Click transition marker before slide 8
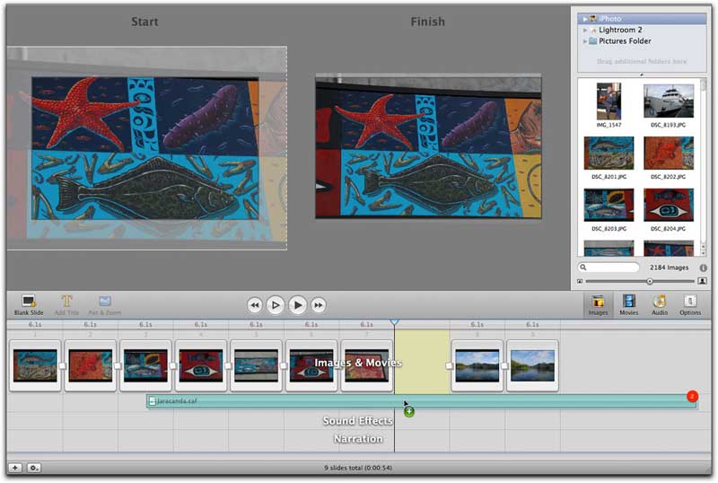 [450, 365]
